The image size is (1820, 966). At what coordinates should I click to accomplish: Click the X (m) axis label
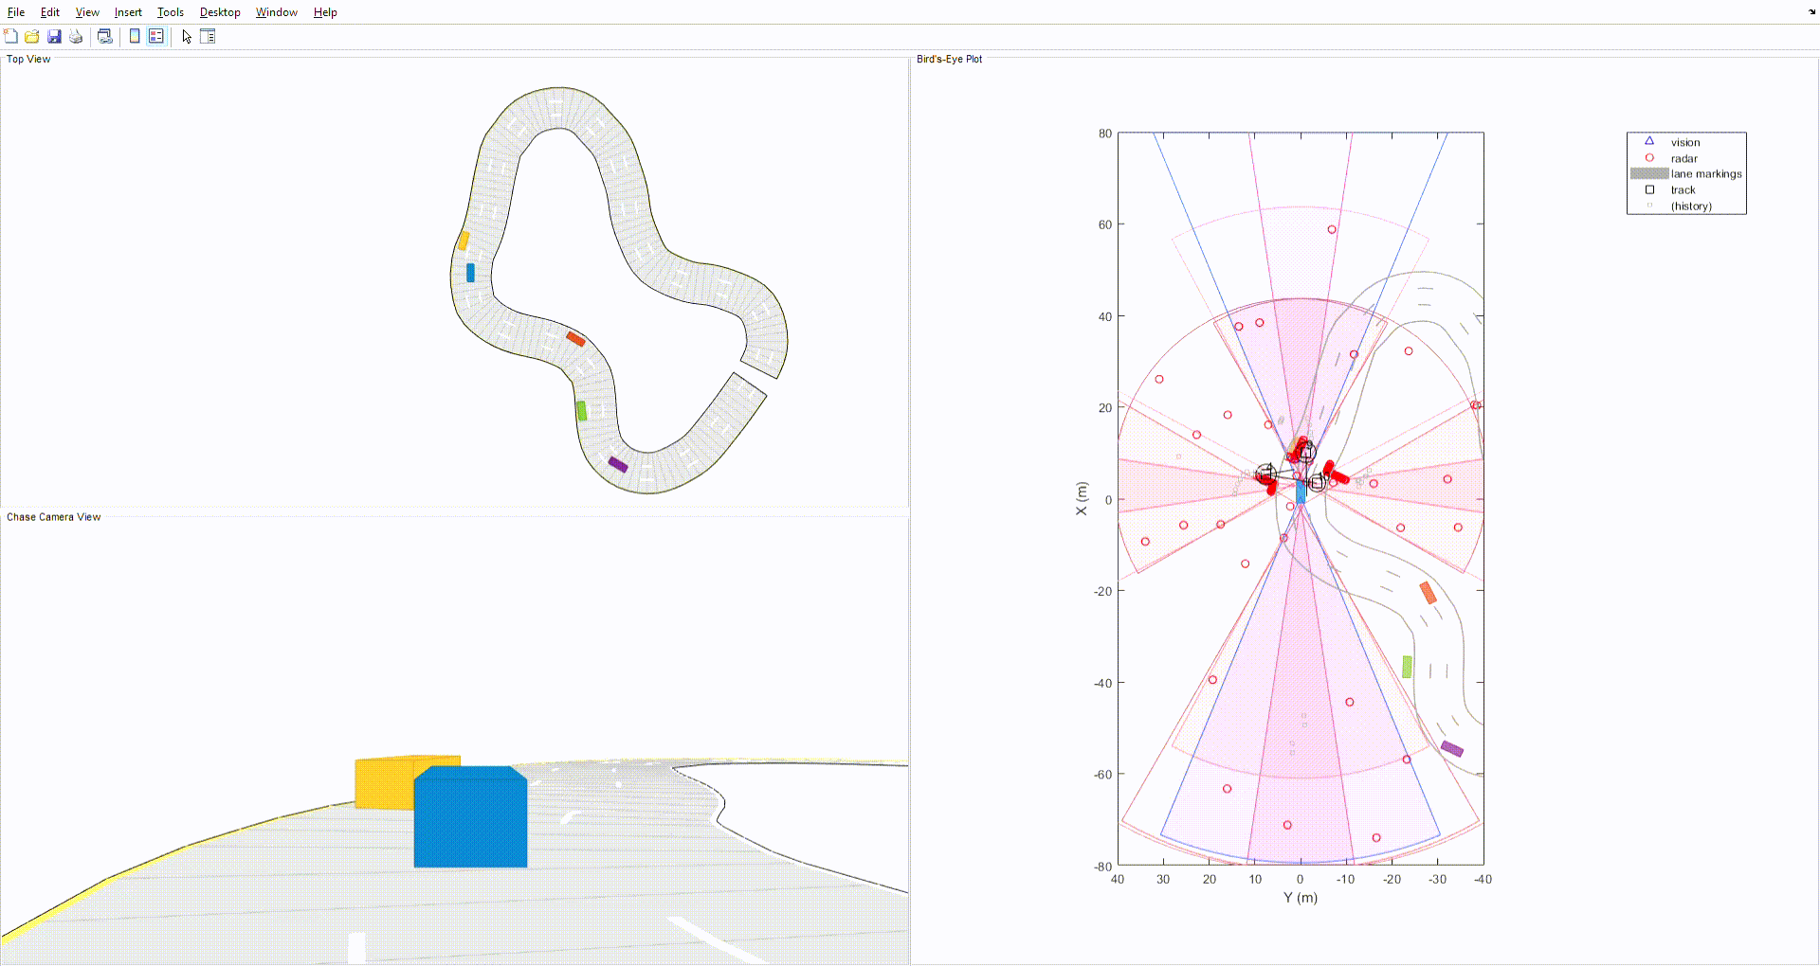1081,498
